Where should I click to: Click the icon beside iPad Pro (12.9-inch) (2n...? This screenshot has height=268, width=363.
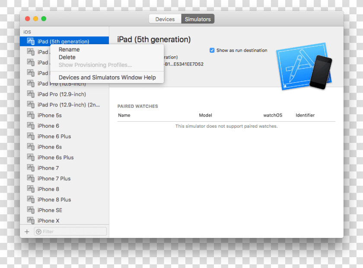point(31,104)
